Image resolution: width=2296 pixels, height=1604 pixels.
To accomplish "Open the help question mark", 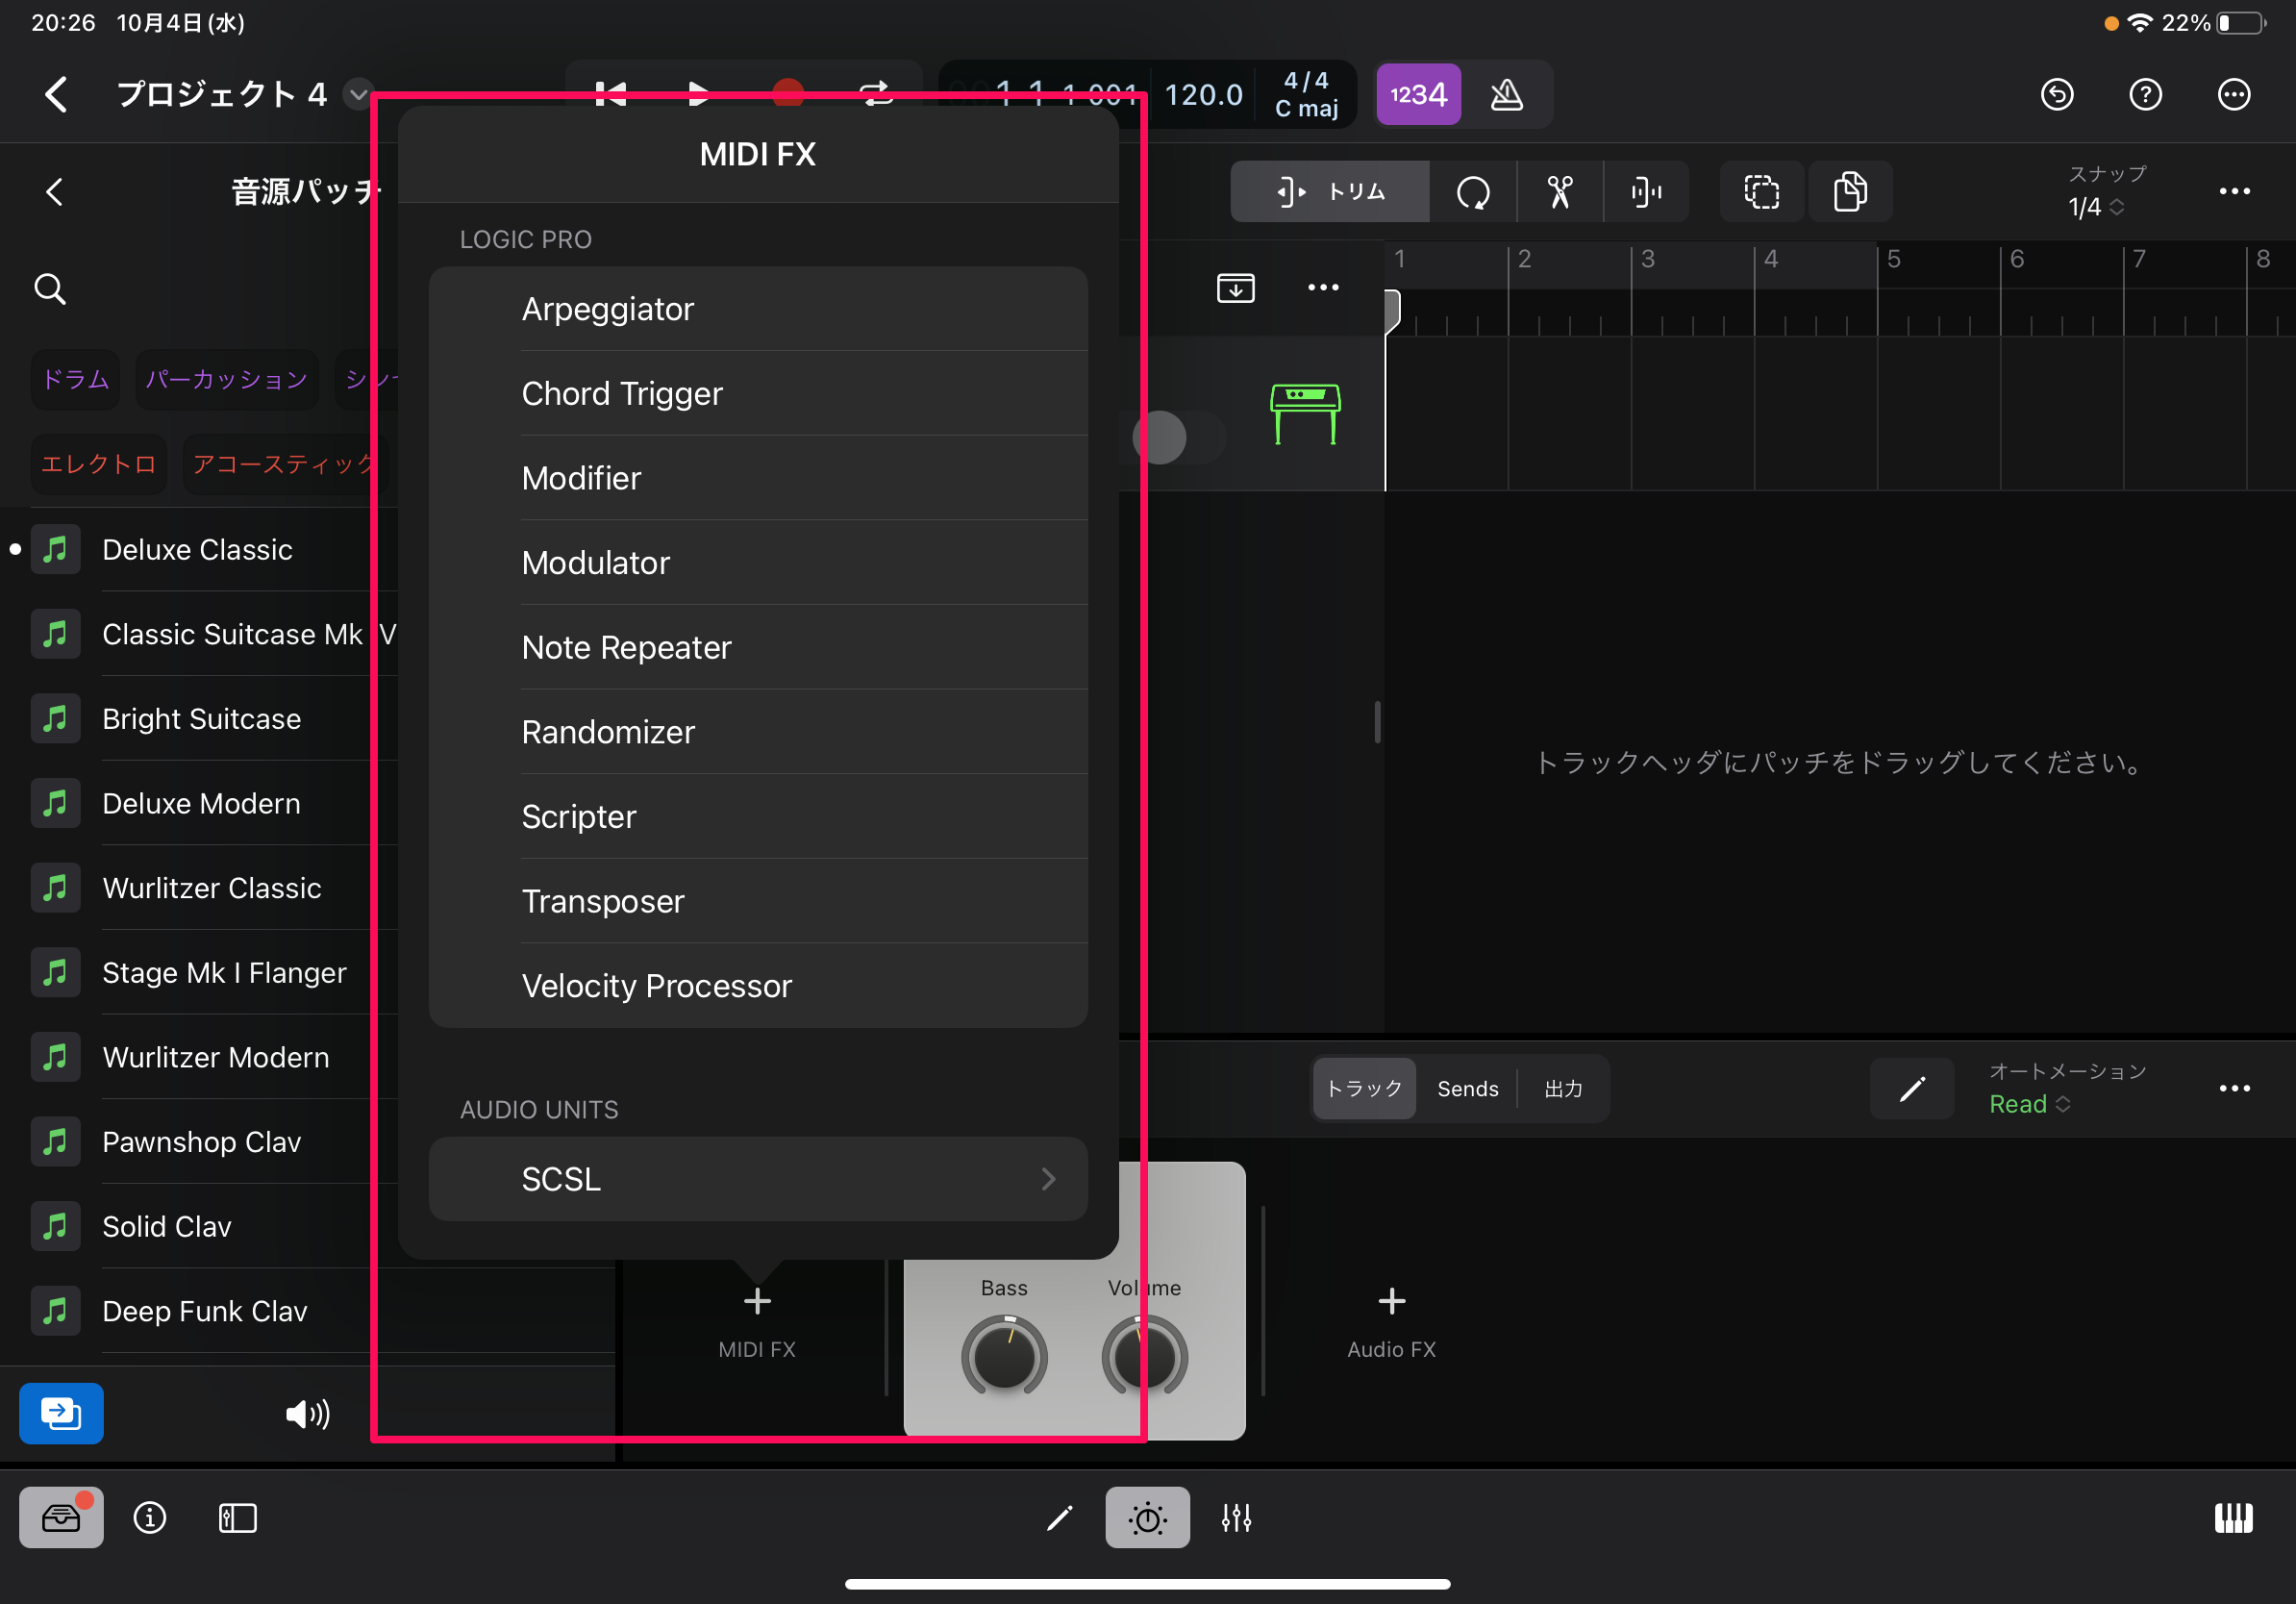I will point(2145,94).
